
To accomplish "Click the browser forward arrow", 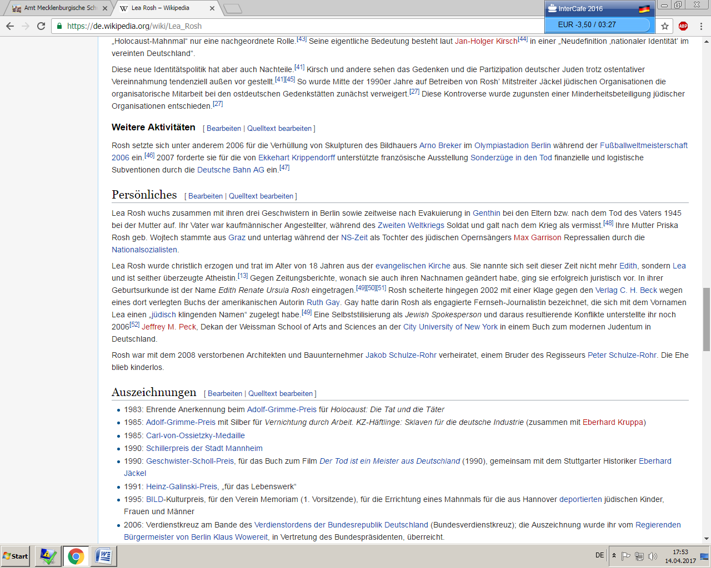I will pyautogui.click(x=26, y=26).
